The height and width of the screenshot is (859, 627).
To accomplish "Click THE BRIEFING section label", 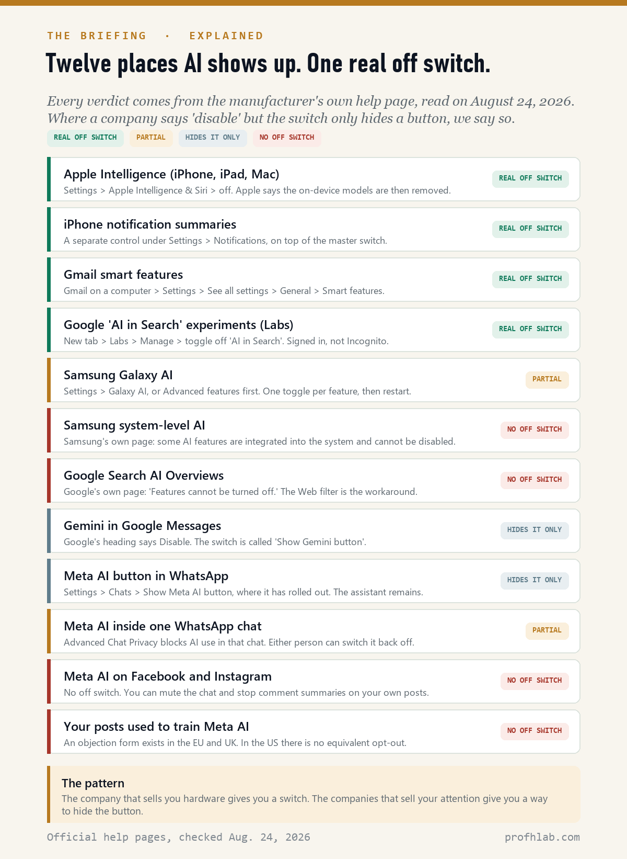I will coord(97,36).
